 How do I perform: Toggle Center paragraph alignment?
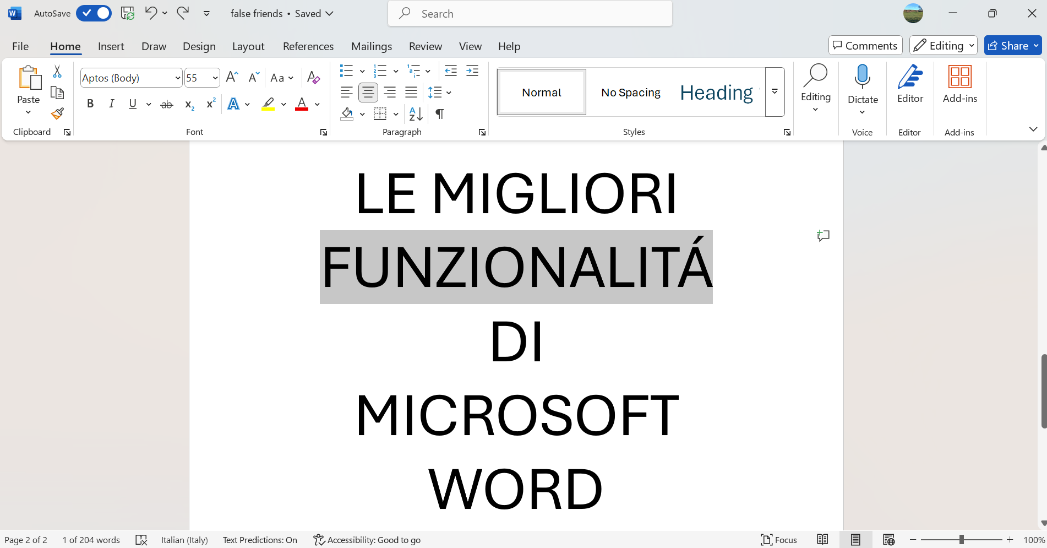(x=368, y=93)
